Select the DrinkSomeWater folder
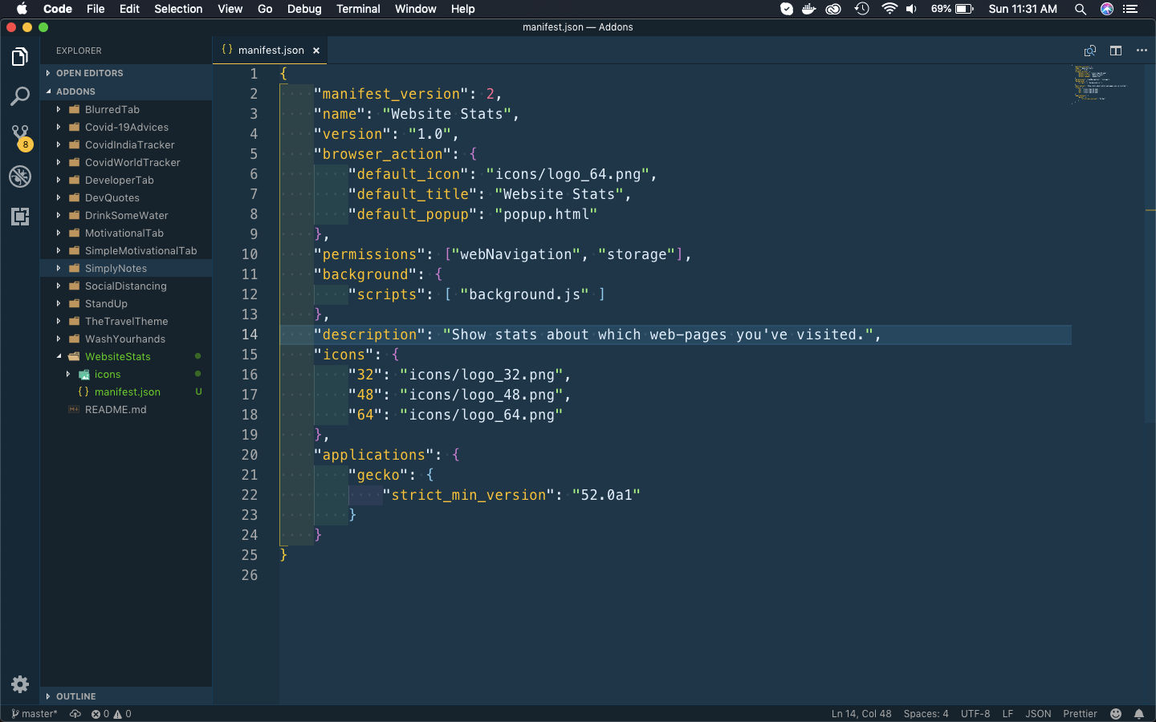 126,215
